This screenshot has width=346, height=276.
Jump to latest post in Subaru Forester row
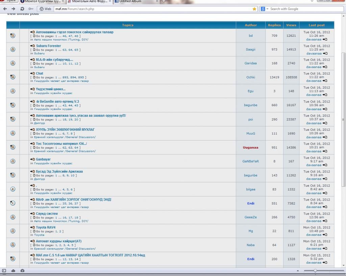pos(325,53)
